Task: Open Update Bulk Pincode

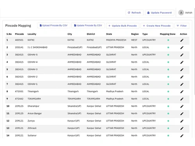Action: click(122, 26)
